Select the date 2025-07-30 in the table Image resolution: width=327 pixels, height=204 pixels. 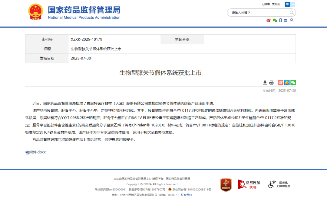(x=81, y=59)
